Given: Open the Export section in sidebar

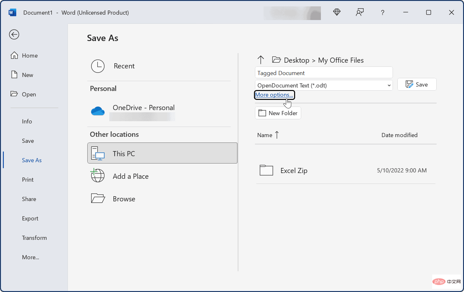Looking at the screenshot, I should [30, 218].
